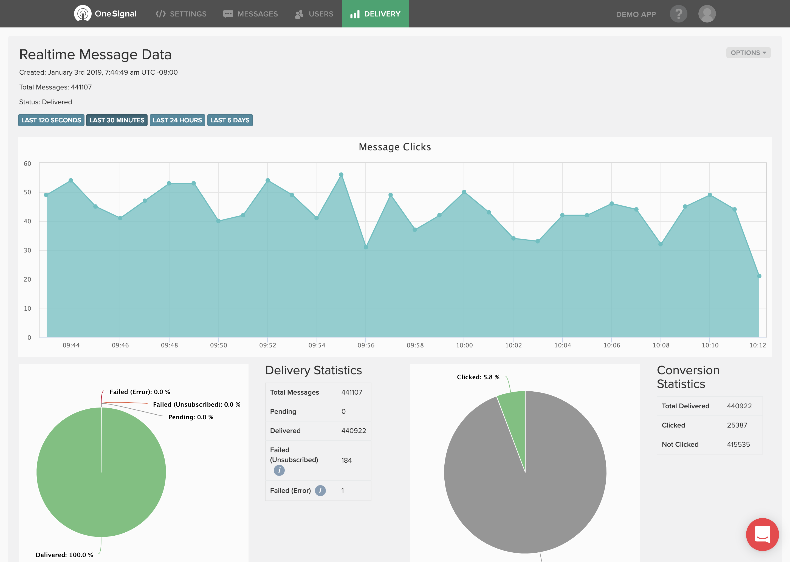Click the chart peak point after 09:54
This screenshot has width=790, height=562.
click(341, 175)
